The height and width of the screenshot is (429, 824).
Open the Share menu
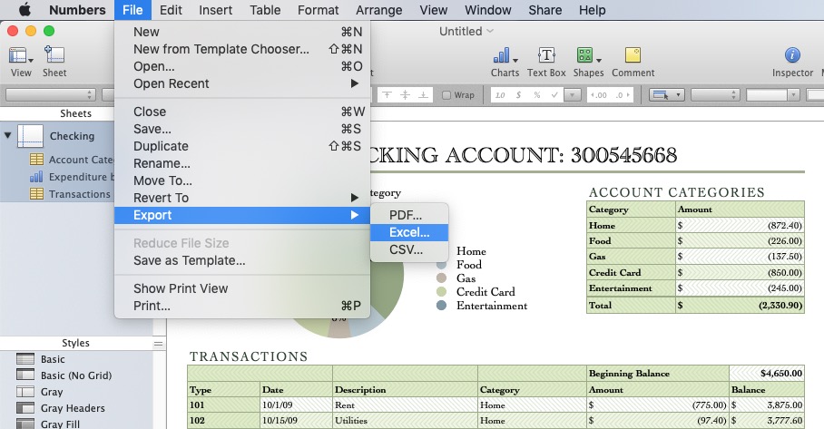click(x=545, y=10)
